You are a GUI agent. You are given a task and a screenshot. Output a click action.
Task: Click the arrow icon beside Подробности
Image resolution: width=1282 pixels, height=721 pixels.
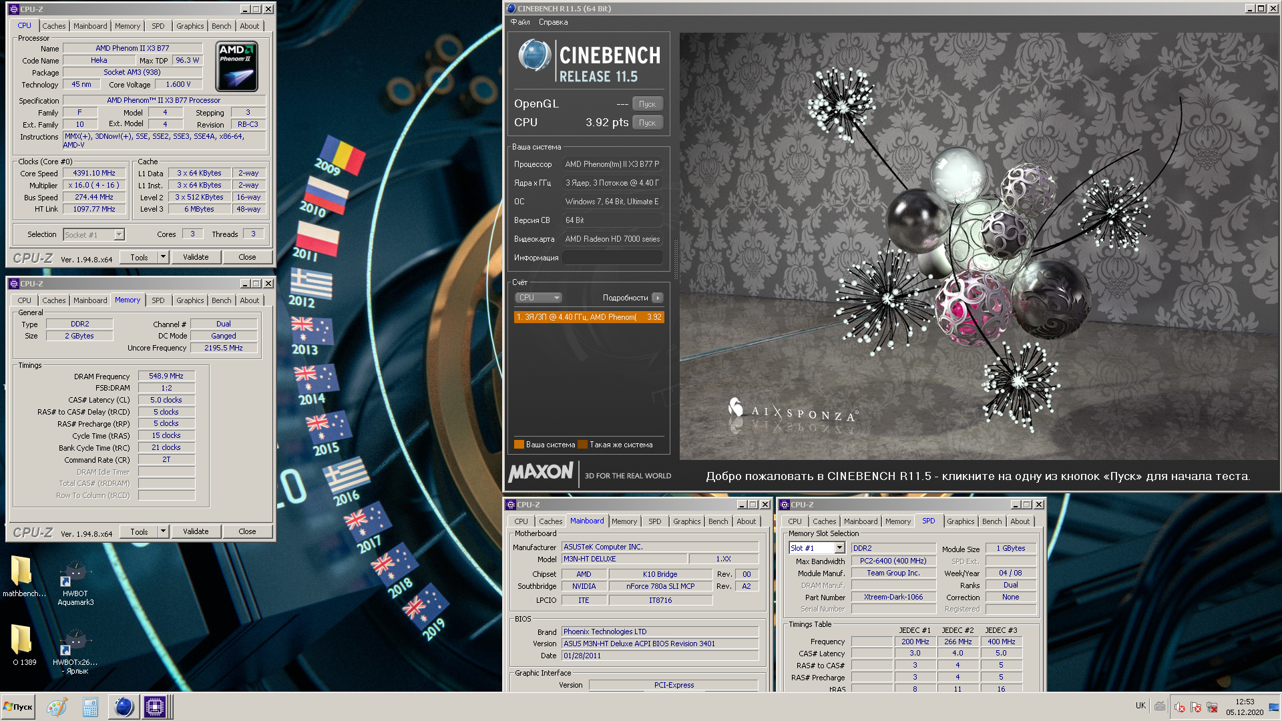coord(658,298)
